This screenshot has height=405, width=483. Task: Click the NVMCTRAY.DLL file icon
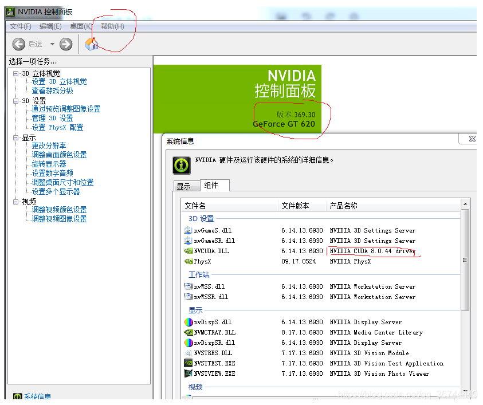tap(188, 332)
